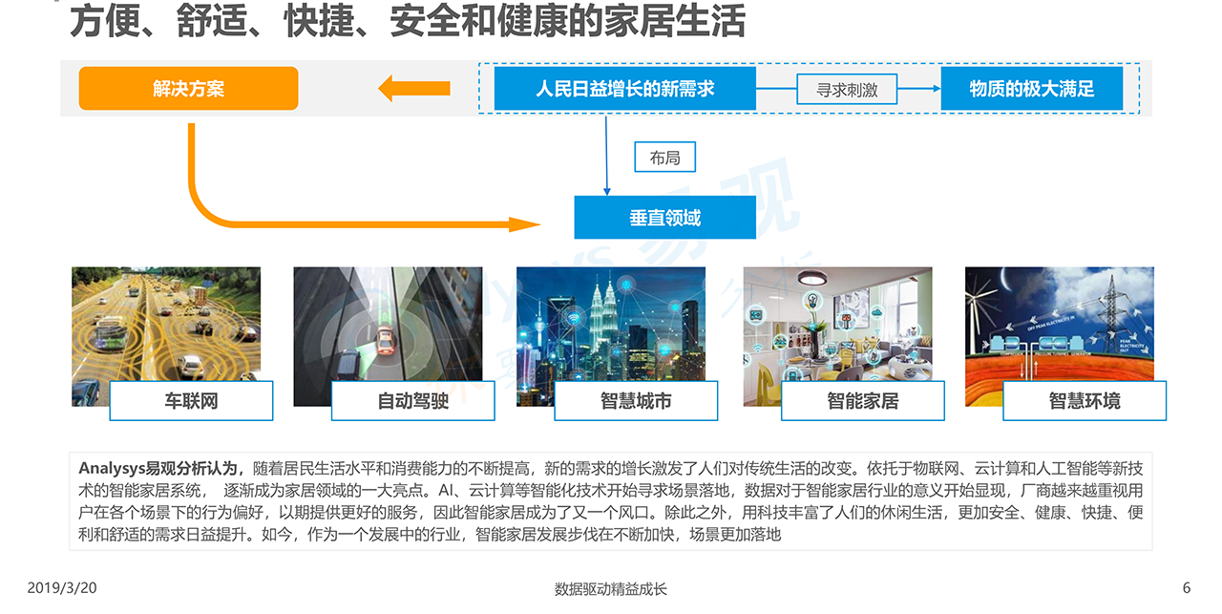Image resolution: width=1222 pixels, height=614 pixels.
Task: Click the 智慧城市 label
Action: pos(636,401)
